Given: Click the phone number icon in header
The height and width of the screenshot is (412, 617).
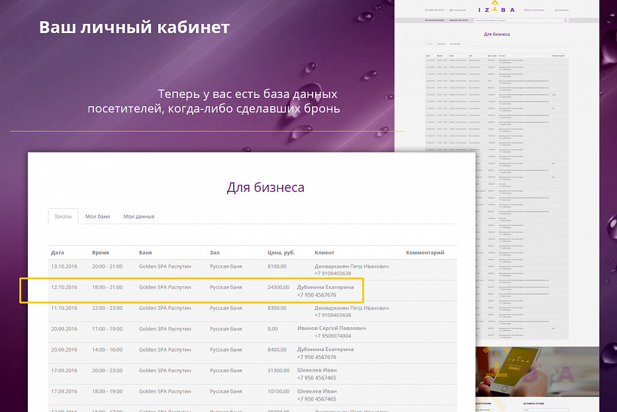Looking at the screenshot, I should click(426, 11).
